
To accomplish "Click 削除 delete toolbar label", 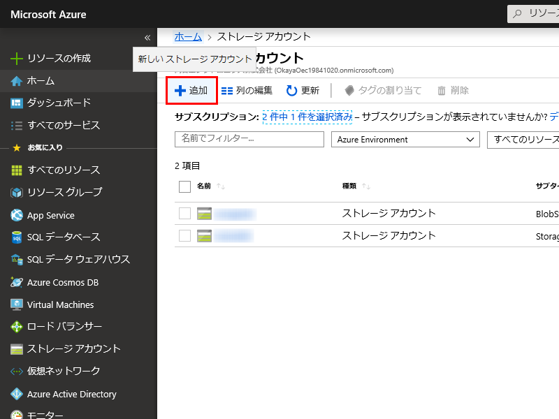I will coord(460,91).
